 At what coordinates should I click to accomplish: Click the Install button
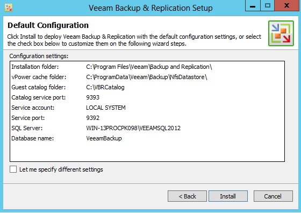pos(228,196)
